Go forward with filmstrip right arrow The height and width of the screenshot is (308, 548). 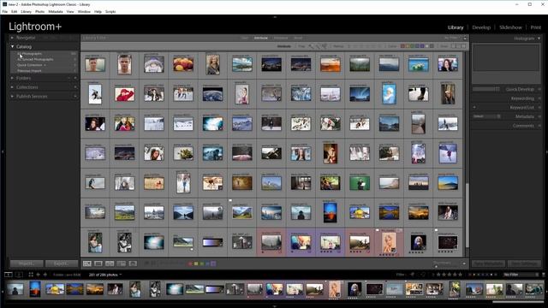[x=45, y=275]
